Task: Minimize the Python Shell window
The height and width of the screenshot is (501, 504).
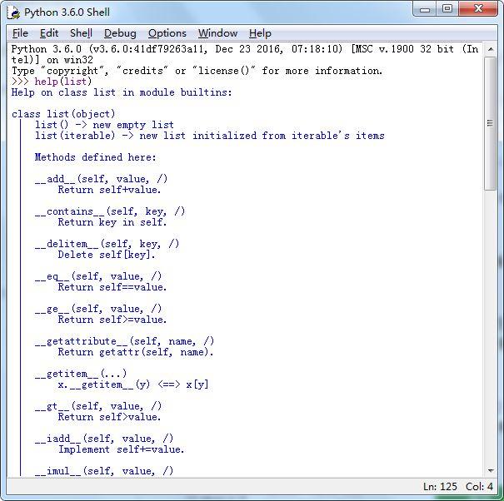Action: coord(425,9)
